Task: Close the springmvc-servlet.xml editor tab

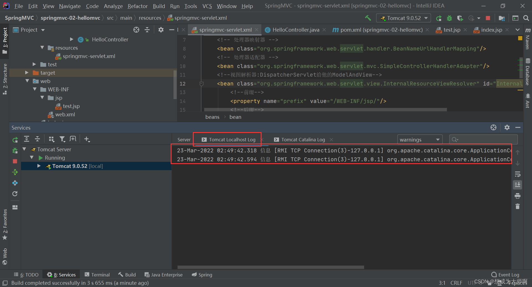Action: 257,30
